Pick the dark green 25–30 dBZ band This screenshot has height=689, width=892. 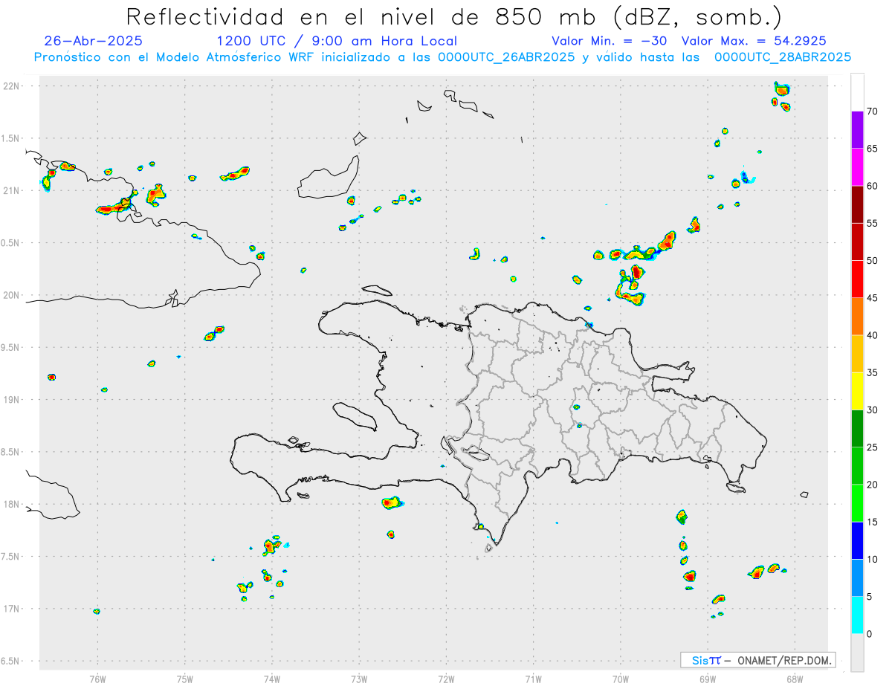tap(857, 429)
